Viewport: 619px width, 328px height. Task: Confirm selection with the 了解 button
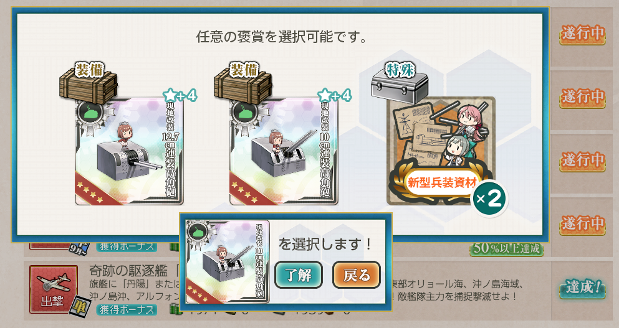click(x=299, y=274)
